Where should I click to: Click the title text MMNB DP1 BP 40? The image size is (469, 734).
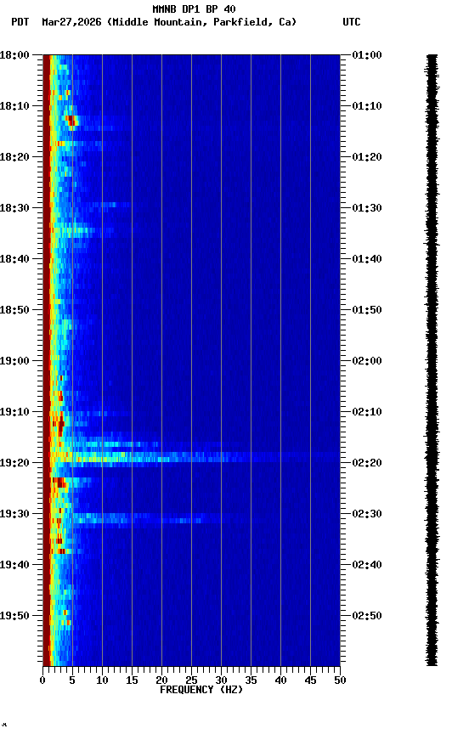tap(194, 8)
